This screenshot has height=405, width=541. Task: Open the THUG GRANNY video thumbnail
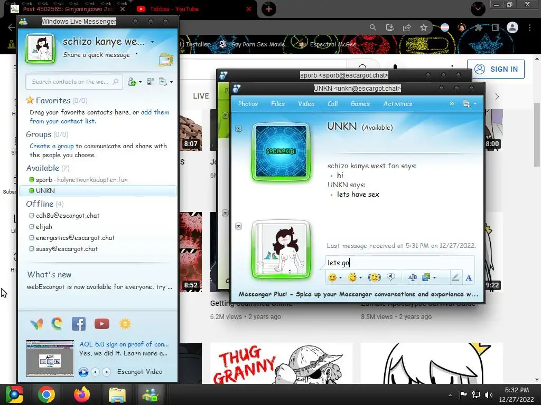tap(281, 363)
